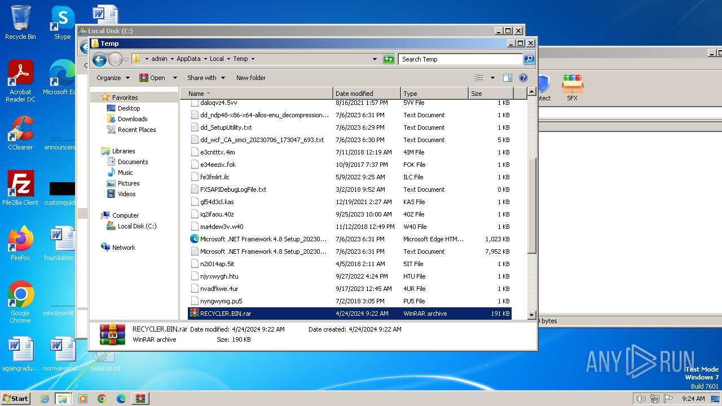Open the againgradu Word document on desktop
The image size is (722, 406).
tap(20, 354)
